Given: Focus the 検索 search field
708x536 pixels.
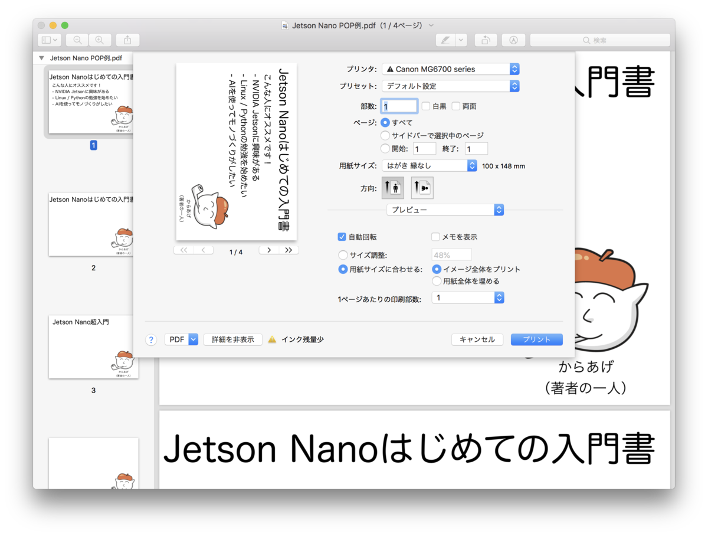Looking at the screenshot, I should pos(600,40).
